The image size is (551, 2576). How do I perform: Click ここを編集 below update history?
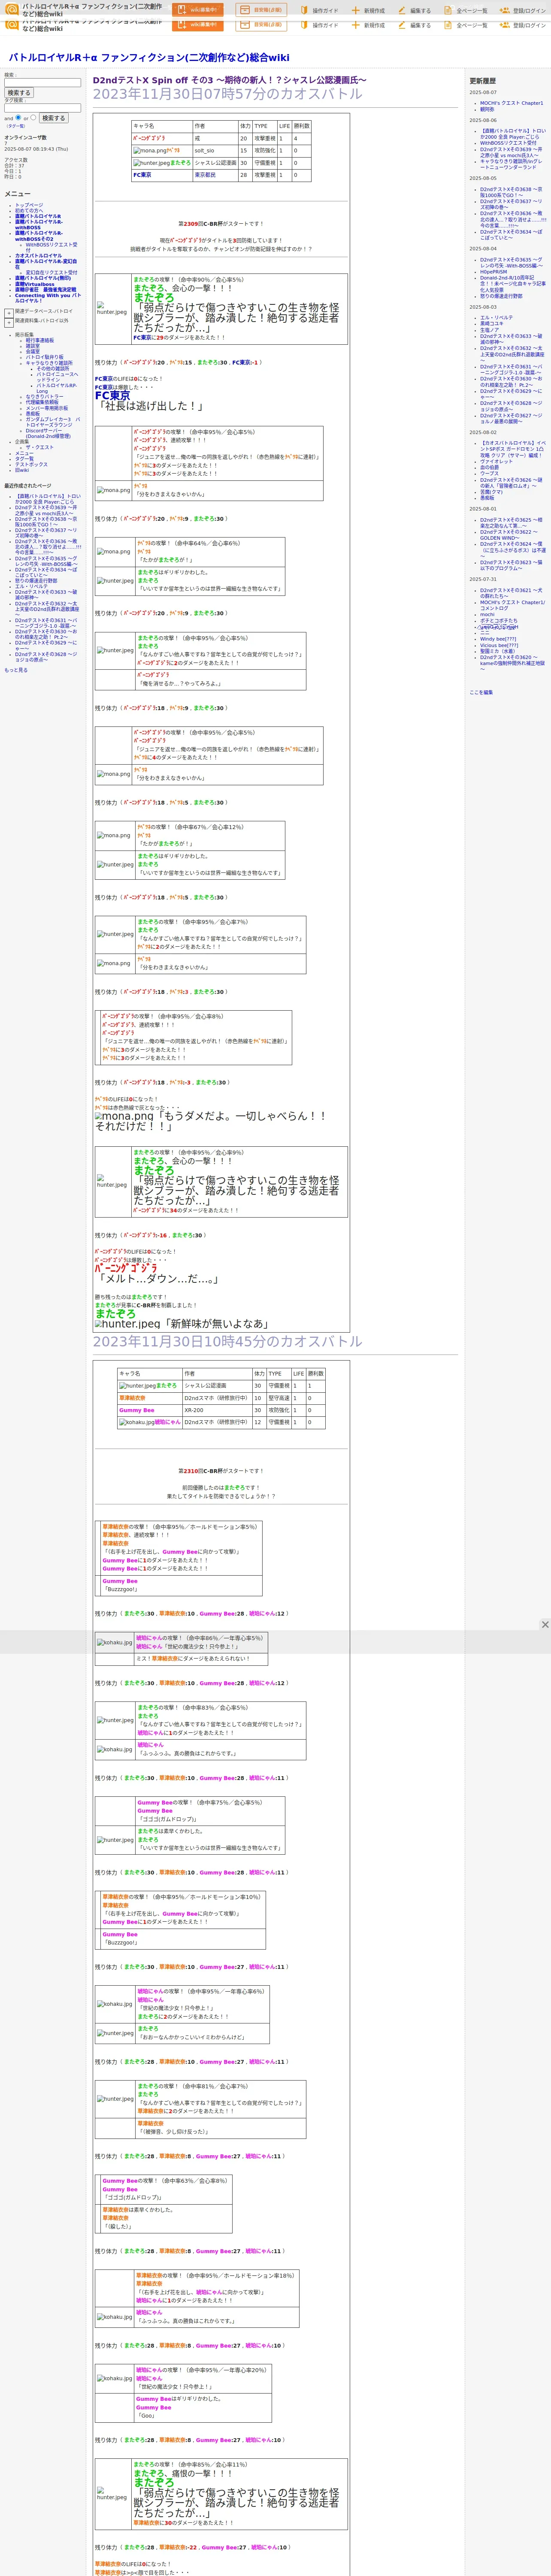coord(481,692)
